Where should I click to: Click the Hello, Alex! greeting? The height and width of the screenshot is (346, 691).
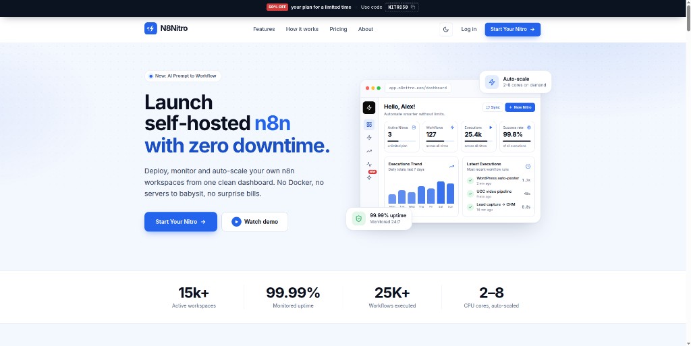pos(399,107)
